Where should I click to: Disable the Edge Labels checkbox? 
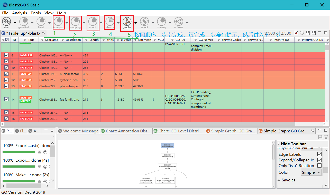point(319,154)
